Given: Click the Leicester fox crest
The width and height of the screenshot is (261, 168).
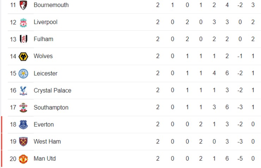Looking at the screenshot, I should tap(23, 74).
